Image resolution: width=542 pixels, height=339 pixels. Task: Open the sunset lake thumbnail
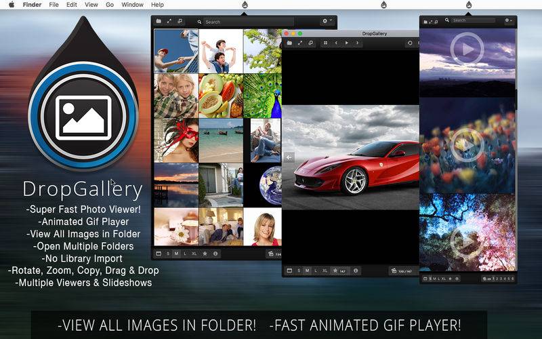176,185
